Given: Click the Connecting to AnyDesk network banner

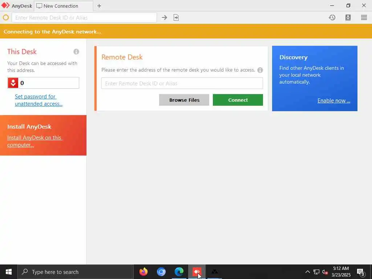Looking at the screenshot, I should pyautogui.click(x=186, y=31).
